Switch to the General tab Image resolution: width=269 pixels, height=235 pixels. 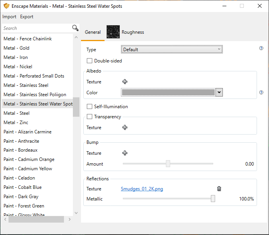(93, 32)
